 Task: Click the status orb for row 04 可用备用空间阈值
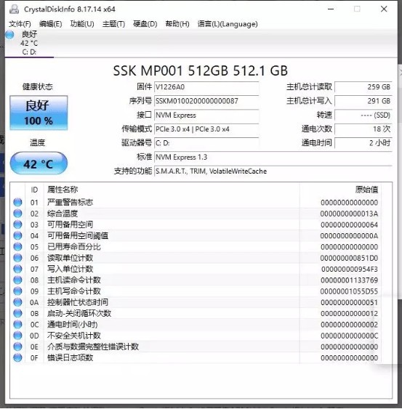point(17,235)
